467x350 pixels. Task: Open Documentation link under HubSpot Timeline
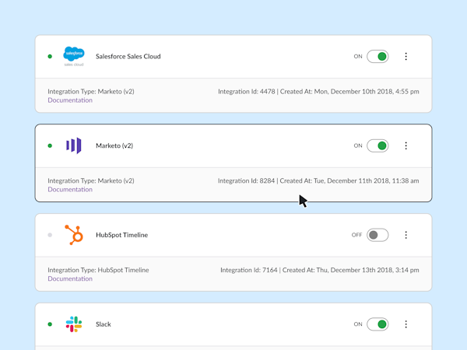pyautogui.click(x=70, y=279)
